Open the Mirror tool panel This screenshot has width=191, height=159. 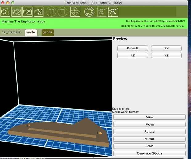[149, 139]
